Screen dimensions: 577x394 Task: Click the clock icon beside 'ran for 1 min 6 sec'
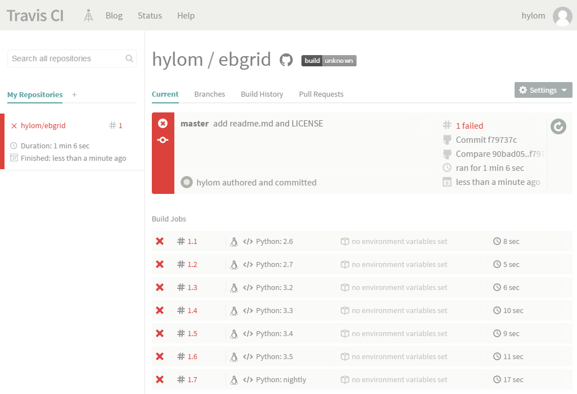point(447,167)
